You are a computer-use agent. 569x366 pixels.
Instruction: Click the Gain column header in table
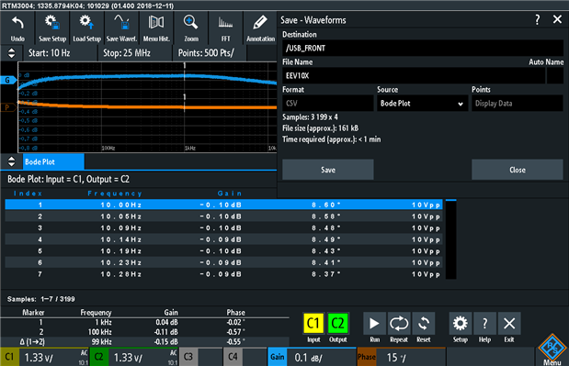coord(230,194)
